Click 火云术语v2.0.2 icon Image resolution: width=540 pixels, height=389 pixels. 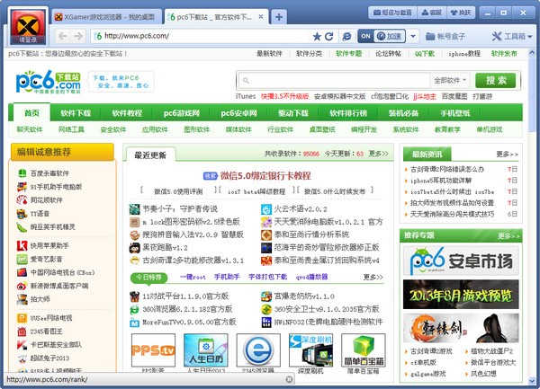[x=266, y=209]
